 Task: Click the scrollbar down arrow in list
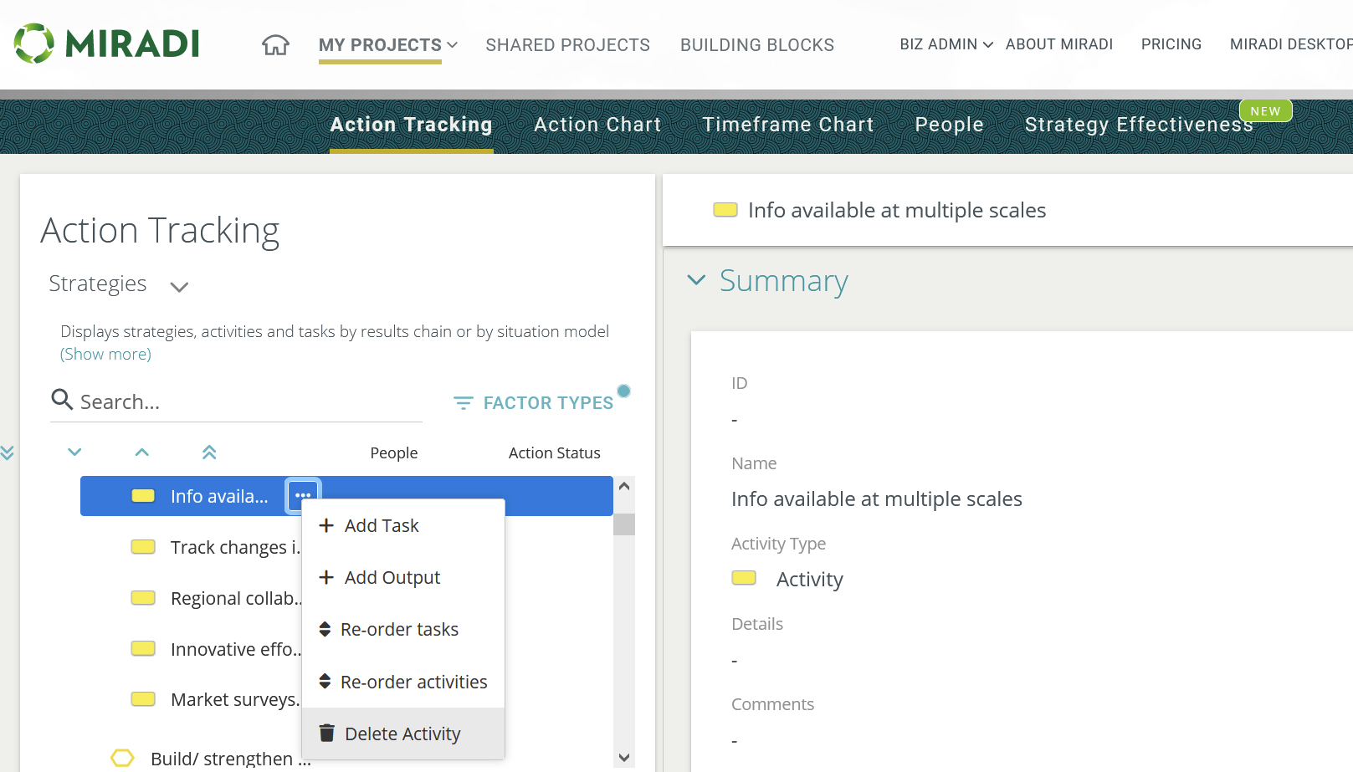pyautogui.click(x=623, y=758)
